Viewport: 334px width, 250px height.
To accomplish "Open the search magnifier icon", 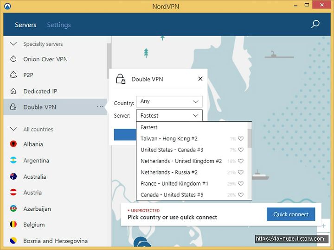I will click(x=315, y=24).
